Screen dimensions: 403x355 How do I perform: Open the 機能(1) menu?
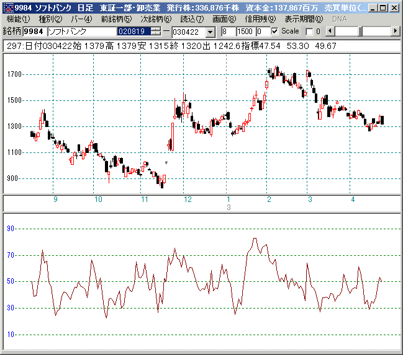coord(18,19)
